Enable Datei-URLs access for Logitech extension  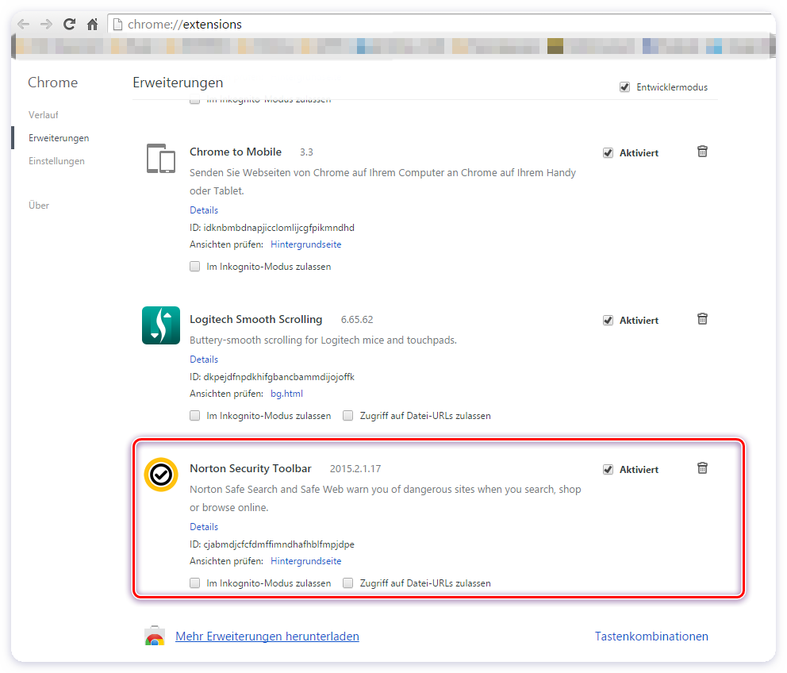[347, 415]
